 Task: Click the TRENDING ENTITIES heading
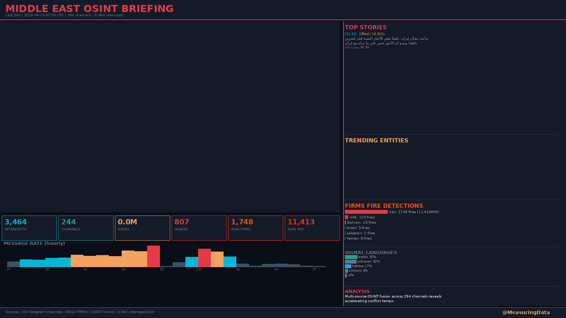click(x=376, y=140)
